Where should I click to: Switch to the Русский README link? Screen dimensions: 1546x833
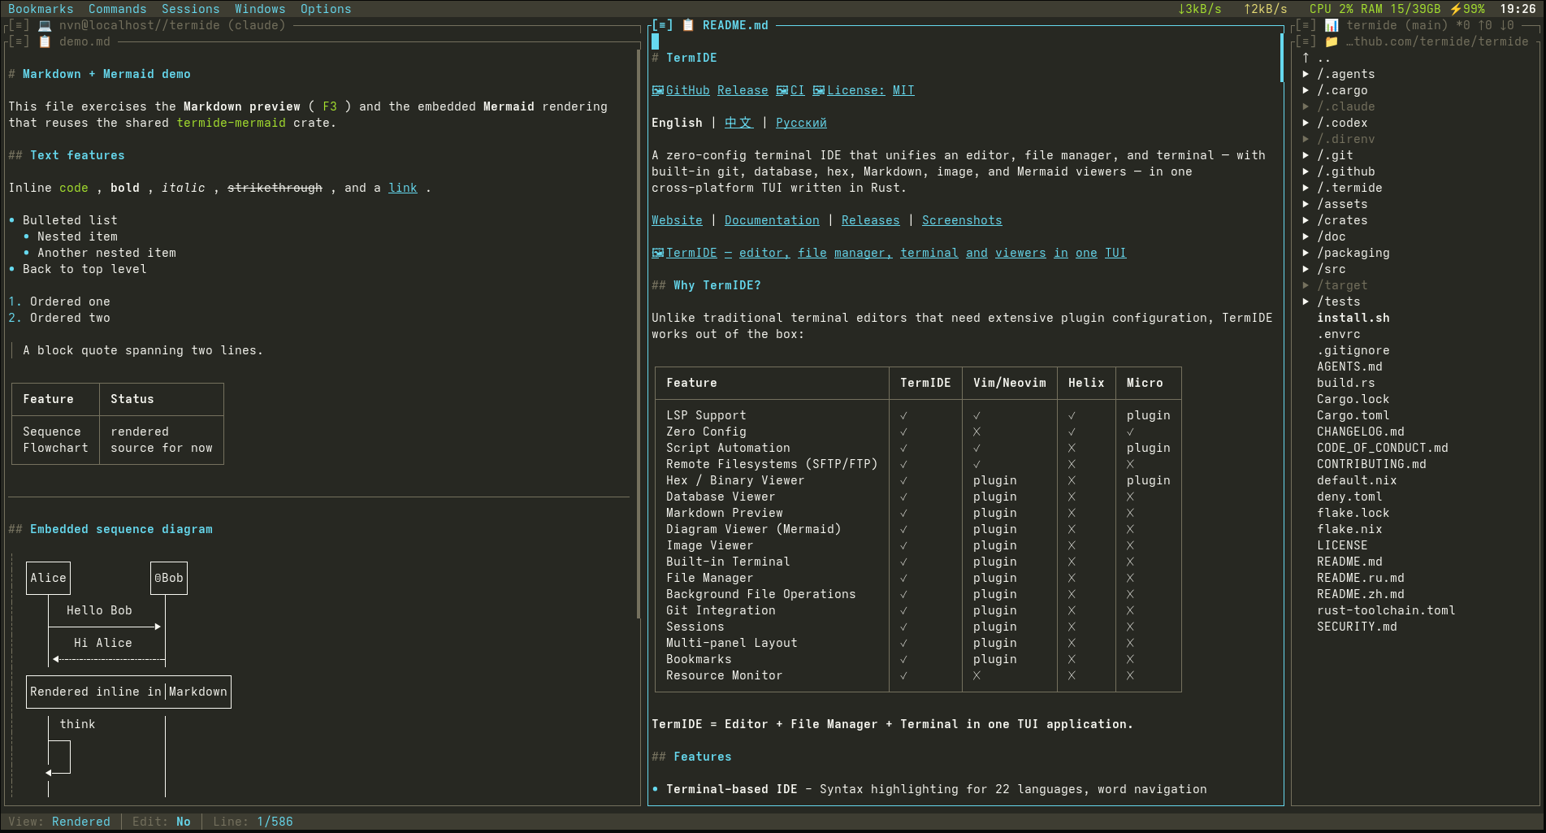[801, 123]
